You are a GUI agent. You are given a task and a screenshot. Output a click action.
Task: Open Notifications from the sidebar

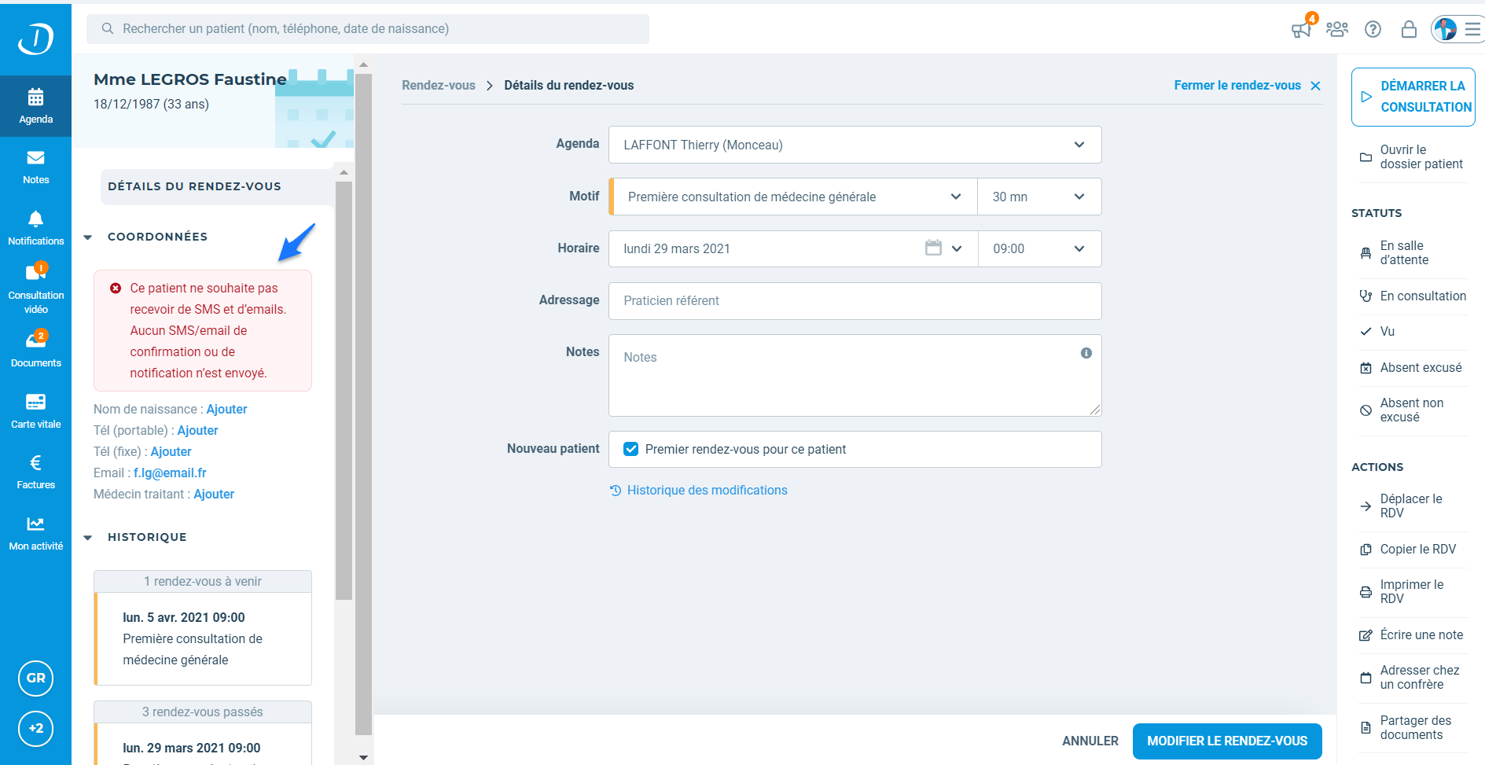point(35,227)
